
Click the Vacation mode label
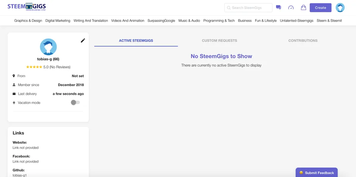pos(29,103)
